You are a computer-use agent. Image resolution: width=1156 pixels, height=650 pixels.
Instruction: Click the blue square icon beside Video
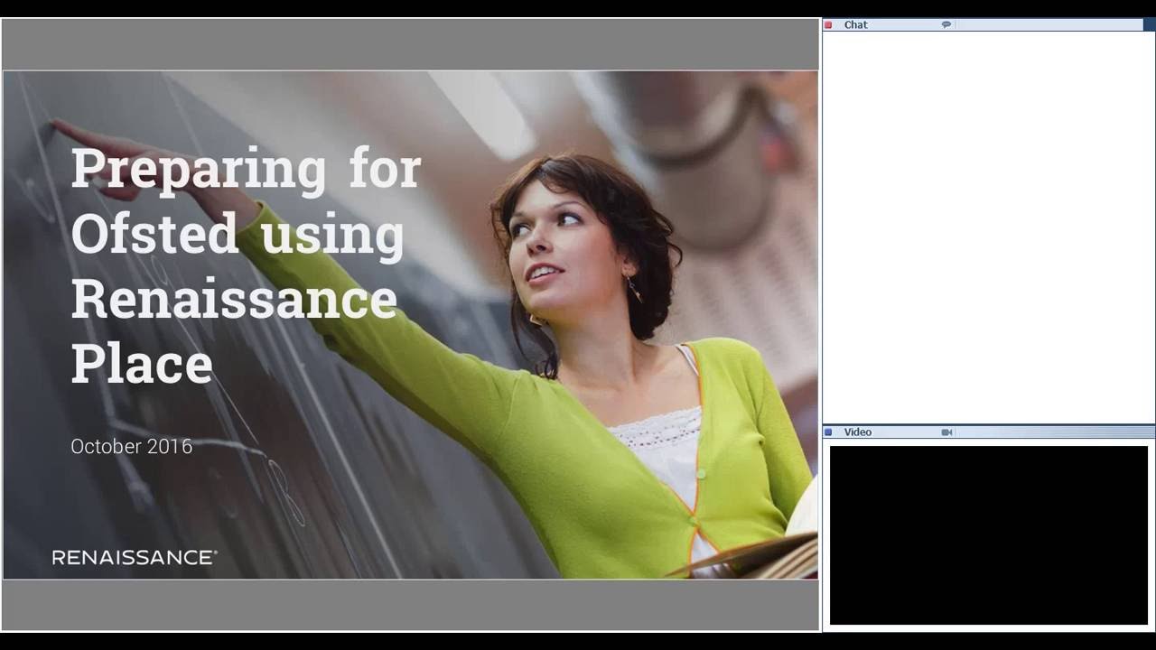828,432
